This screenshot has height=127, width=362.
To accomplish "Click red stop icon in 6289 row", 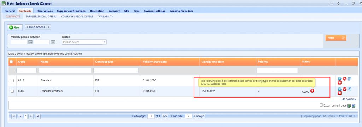I will click(340, 93).
